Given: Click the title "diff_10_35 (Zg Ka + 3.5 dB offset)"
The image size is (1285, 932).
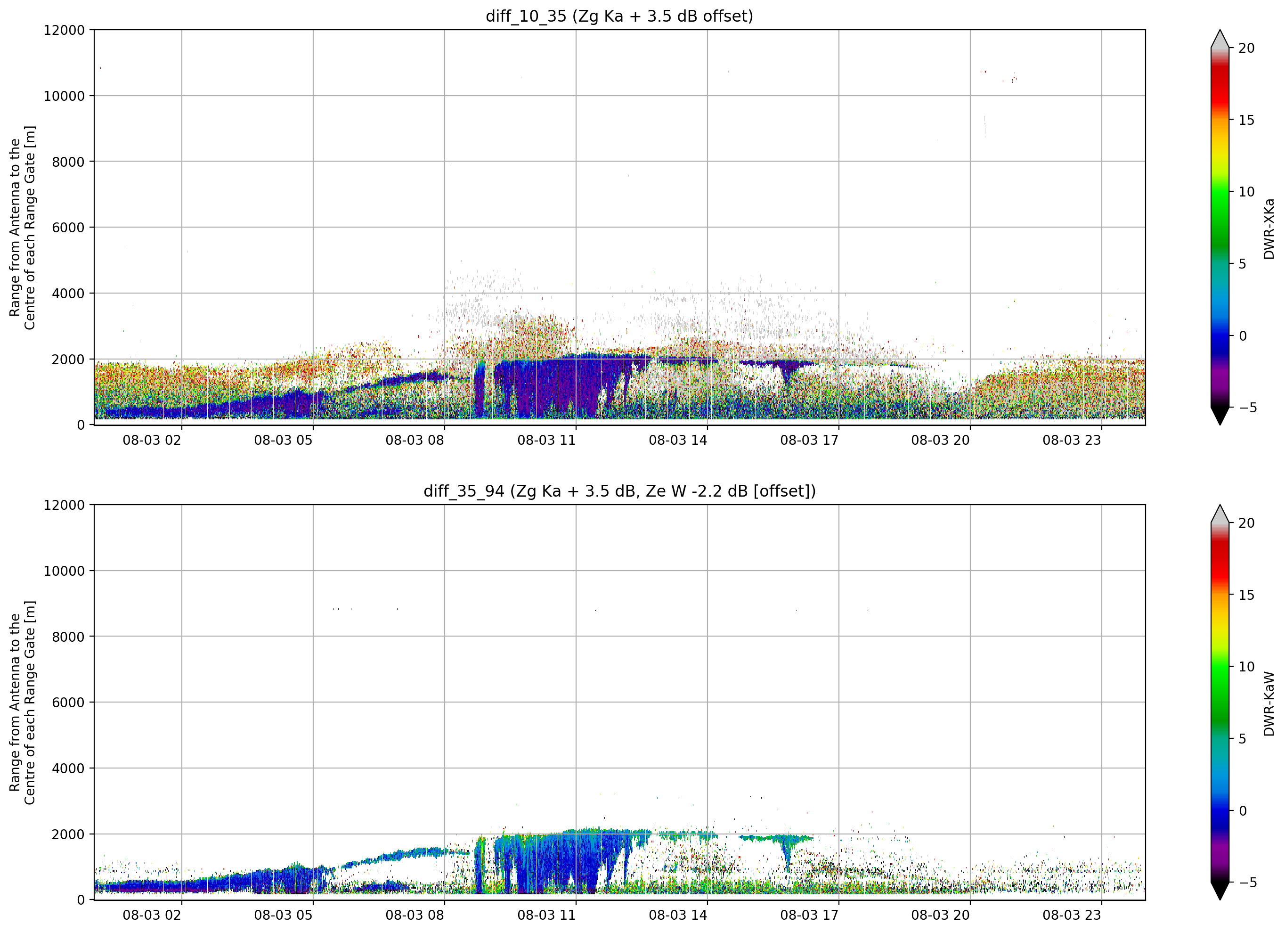Looking at the screenshot, I should coord(619,16).
